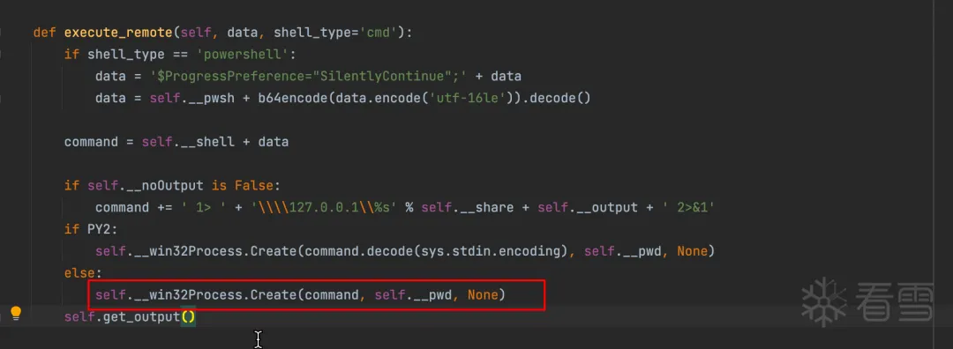Click the execute_remote function name
The image size is (953, 349).
(118, 33)
